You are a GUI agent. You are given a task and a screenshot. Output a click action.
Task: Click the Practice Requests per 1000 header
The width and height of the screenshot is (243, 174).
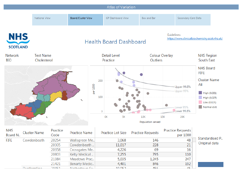pyautogui.click(x=177, y=133)
